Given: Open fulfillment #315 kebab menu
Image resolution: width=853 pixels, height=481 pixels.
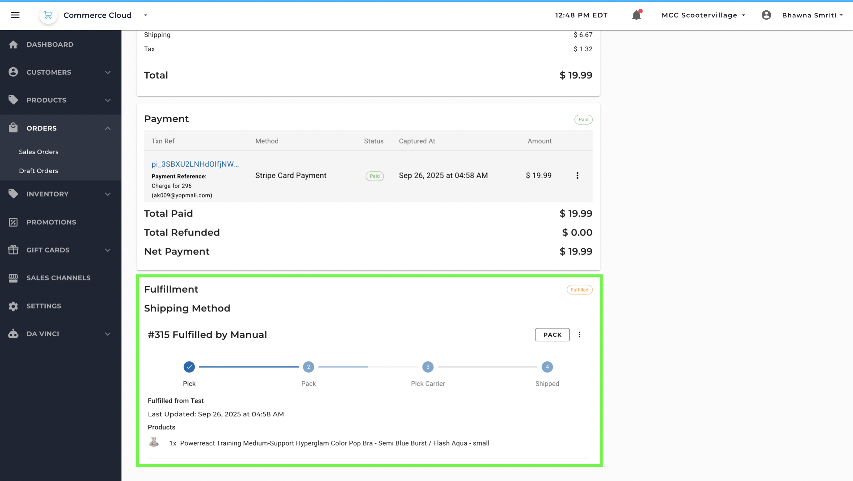Looking at the screenshot, I should pos(579,334).
